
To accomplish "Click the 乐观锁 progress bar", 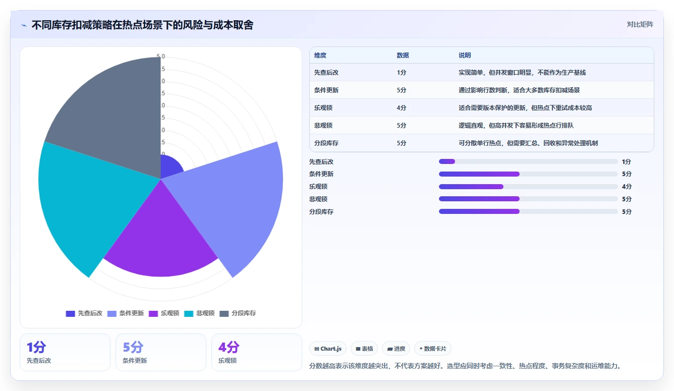I will 528,187.
